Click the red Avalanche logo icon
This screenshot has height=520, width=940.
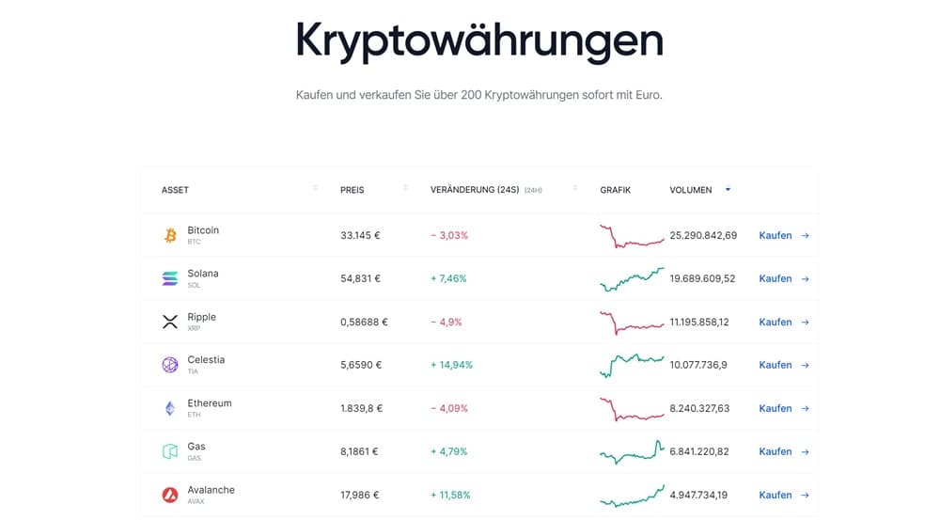point(170,495)
